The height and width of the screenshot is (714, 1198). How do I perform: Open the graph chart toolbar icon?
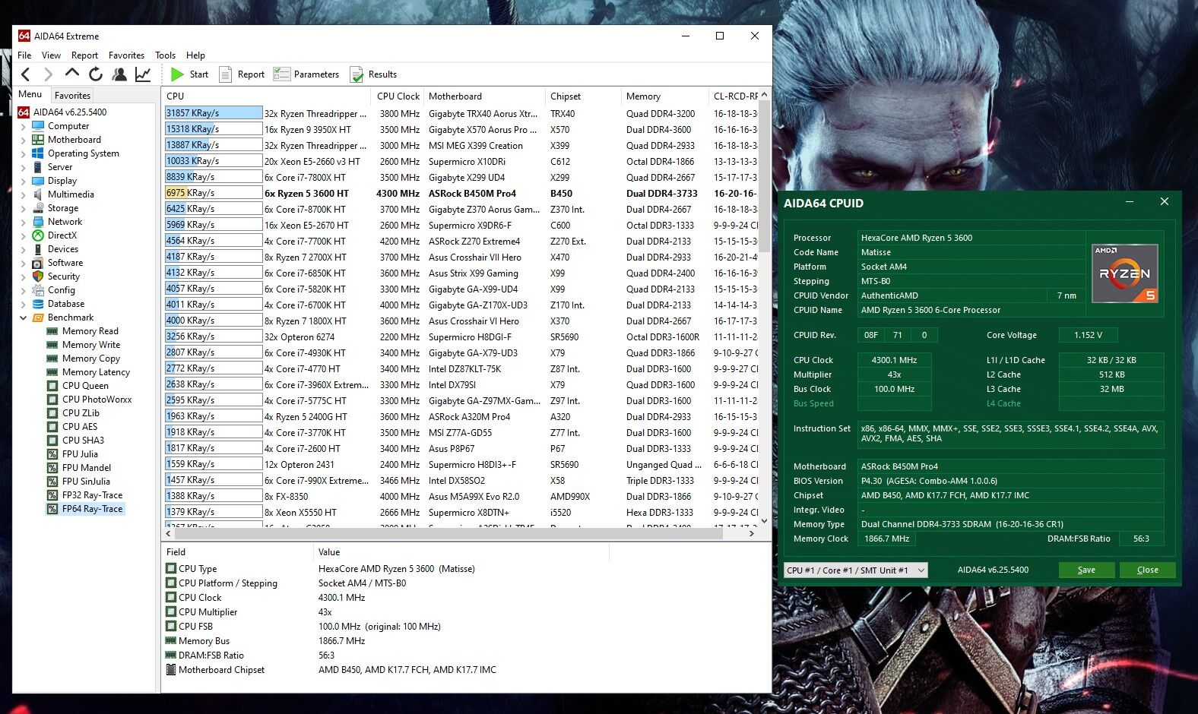pyautogui.click(x=143, y=74)
